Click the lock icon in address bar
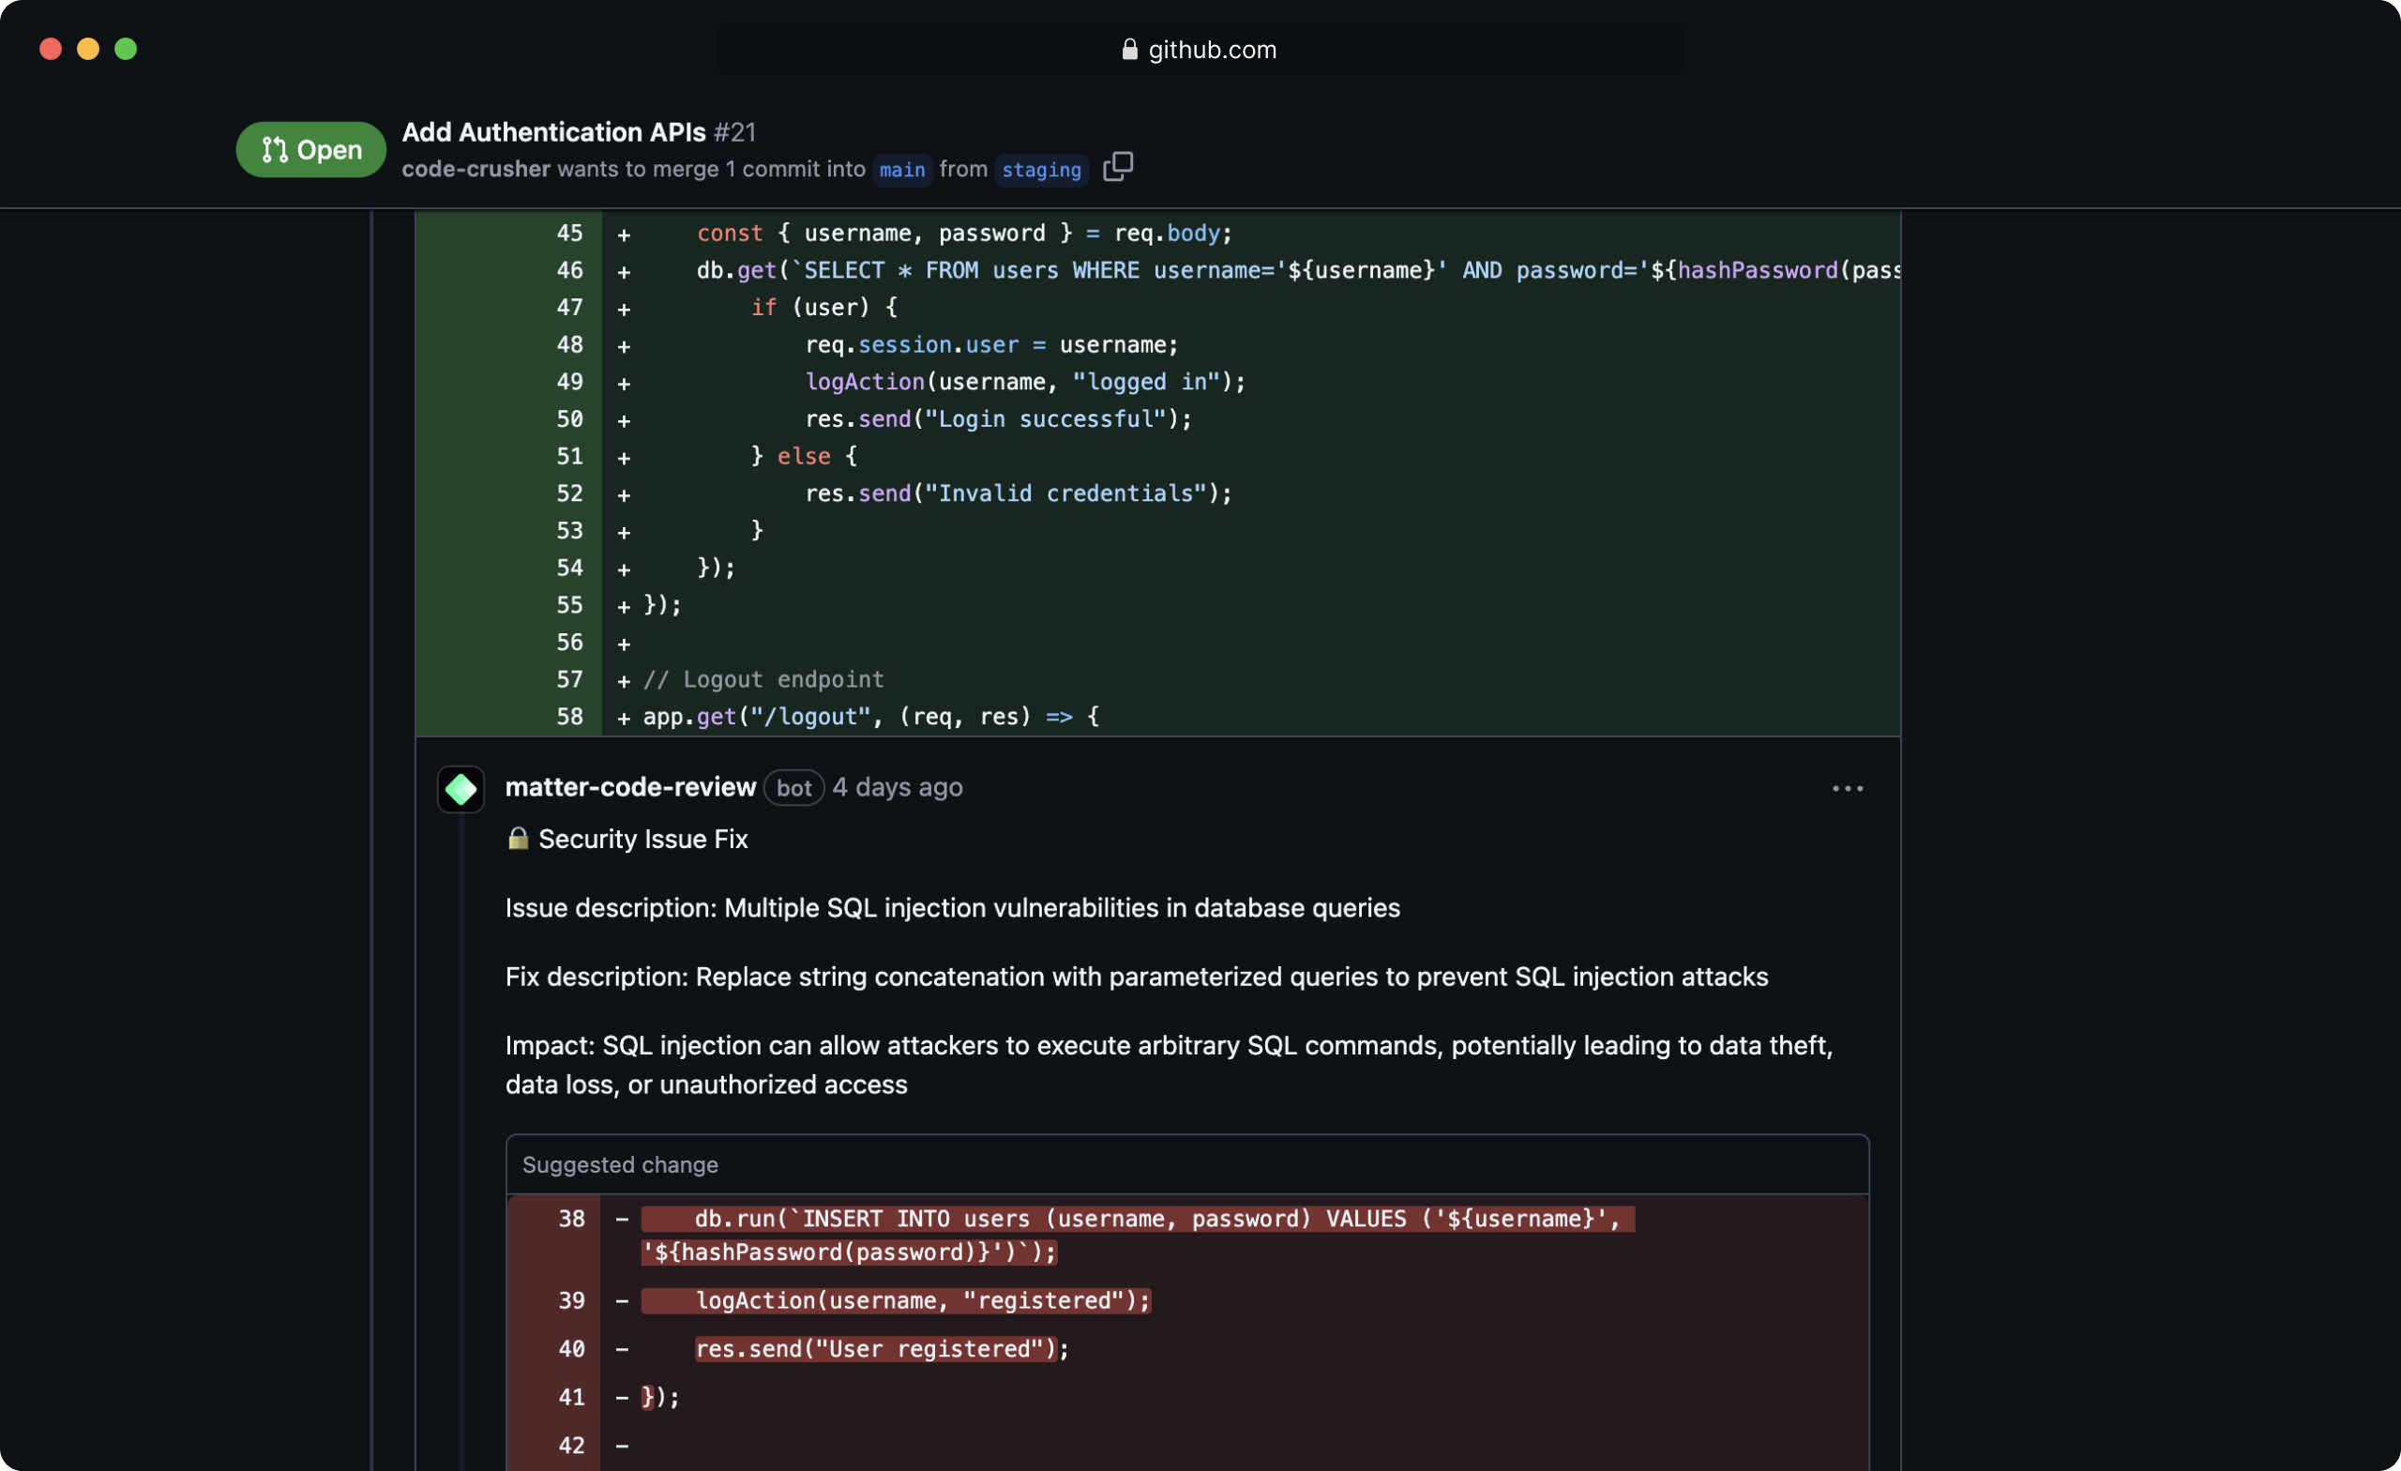This screenshot has width=2401, height=1471. 1129,49
